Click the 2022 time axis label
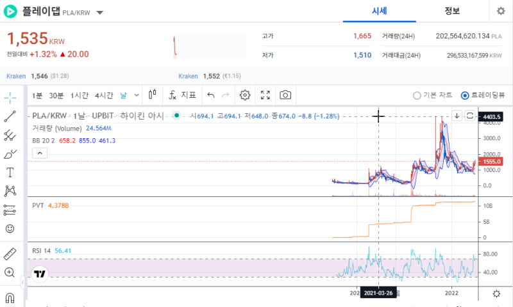513x307 pixels. coord(451,293)
